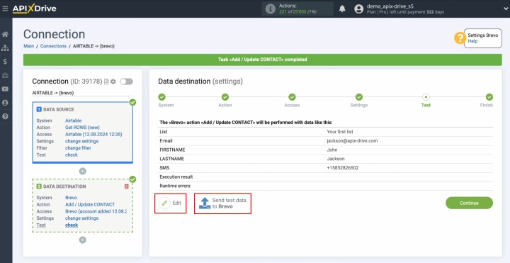The width and height of the screenshot is (510, 263).
Task: Go to Main breadcrumb
Action: pyautogui.click(x=28, y=46)
